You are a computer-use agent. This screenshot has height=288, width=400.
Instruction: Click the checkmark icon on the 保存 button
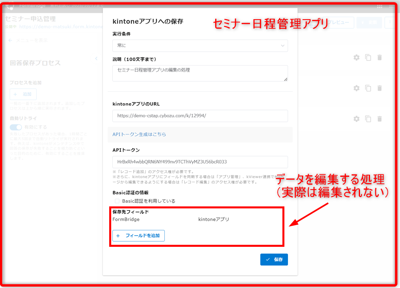(x=268, y=260)
